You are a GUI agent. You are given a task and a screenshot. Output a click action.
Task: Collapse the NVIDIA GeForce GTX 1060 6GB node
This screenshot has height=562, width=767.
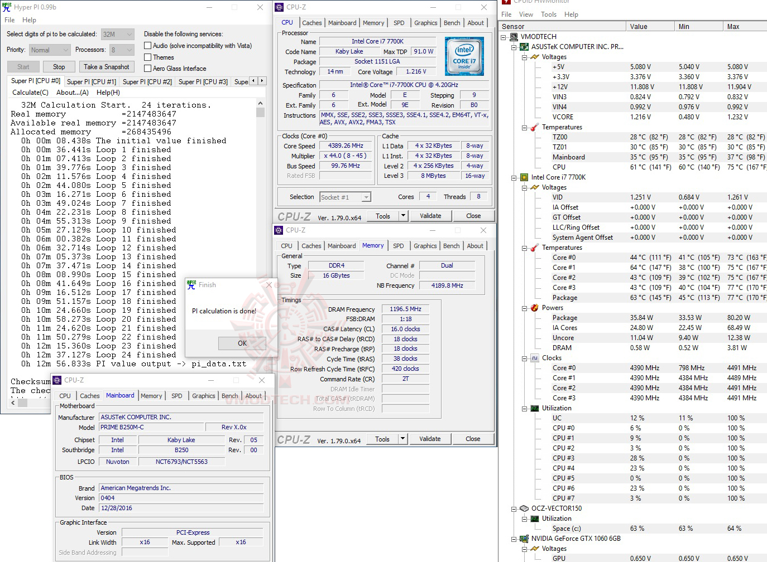514,539
